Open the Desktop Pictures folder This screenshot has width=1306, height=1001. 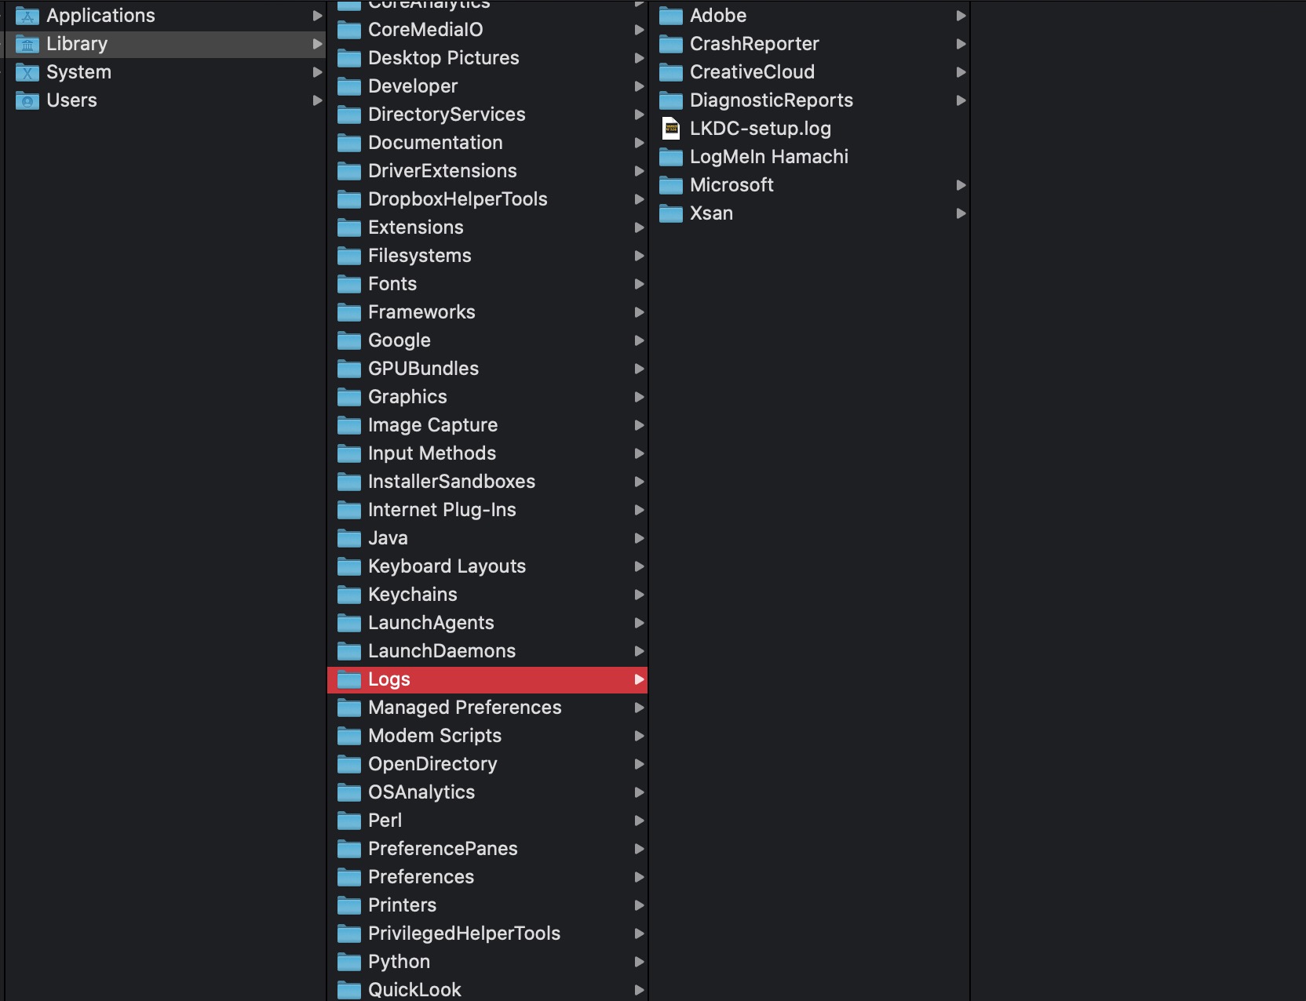tap(443, 58)
